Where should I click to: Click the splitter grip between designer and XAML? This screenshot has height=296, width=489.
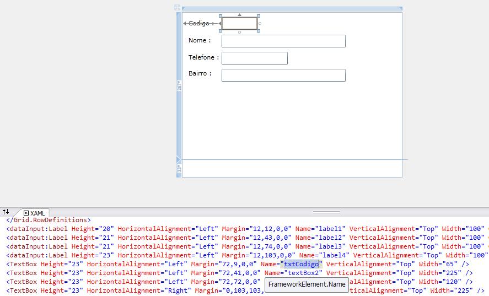tap(326, 212)
